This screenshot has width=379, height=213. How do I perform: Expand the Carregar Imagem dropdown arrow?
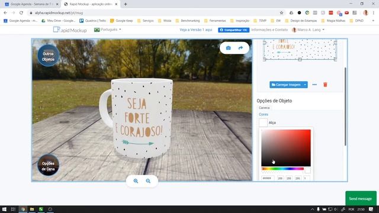305,85
